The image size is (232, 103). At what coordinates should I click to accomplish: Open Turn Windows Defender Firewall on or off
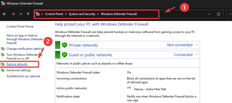(x=22, y=56)
